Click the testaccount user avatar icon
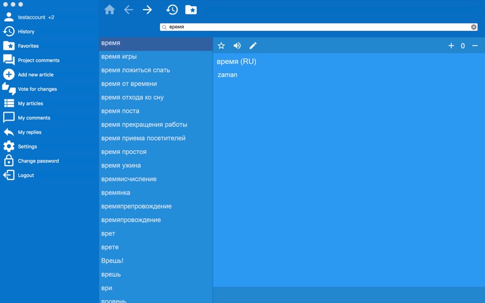485x303 pixels. (x=8, y=17)
